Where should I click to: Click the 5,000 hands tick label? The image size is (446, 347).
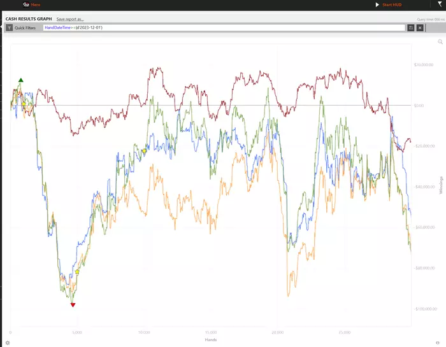click(77, 332)
